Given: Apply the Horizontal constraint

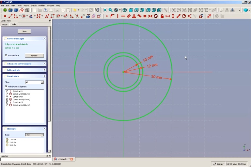Looking at the screenshot, I should pyautogui.click(x=123, y=16).
